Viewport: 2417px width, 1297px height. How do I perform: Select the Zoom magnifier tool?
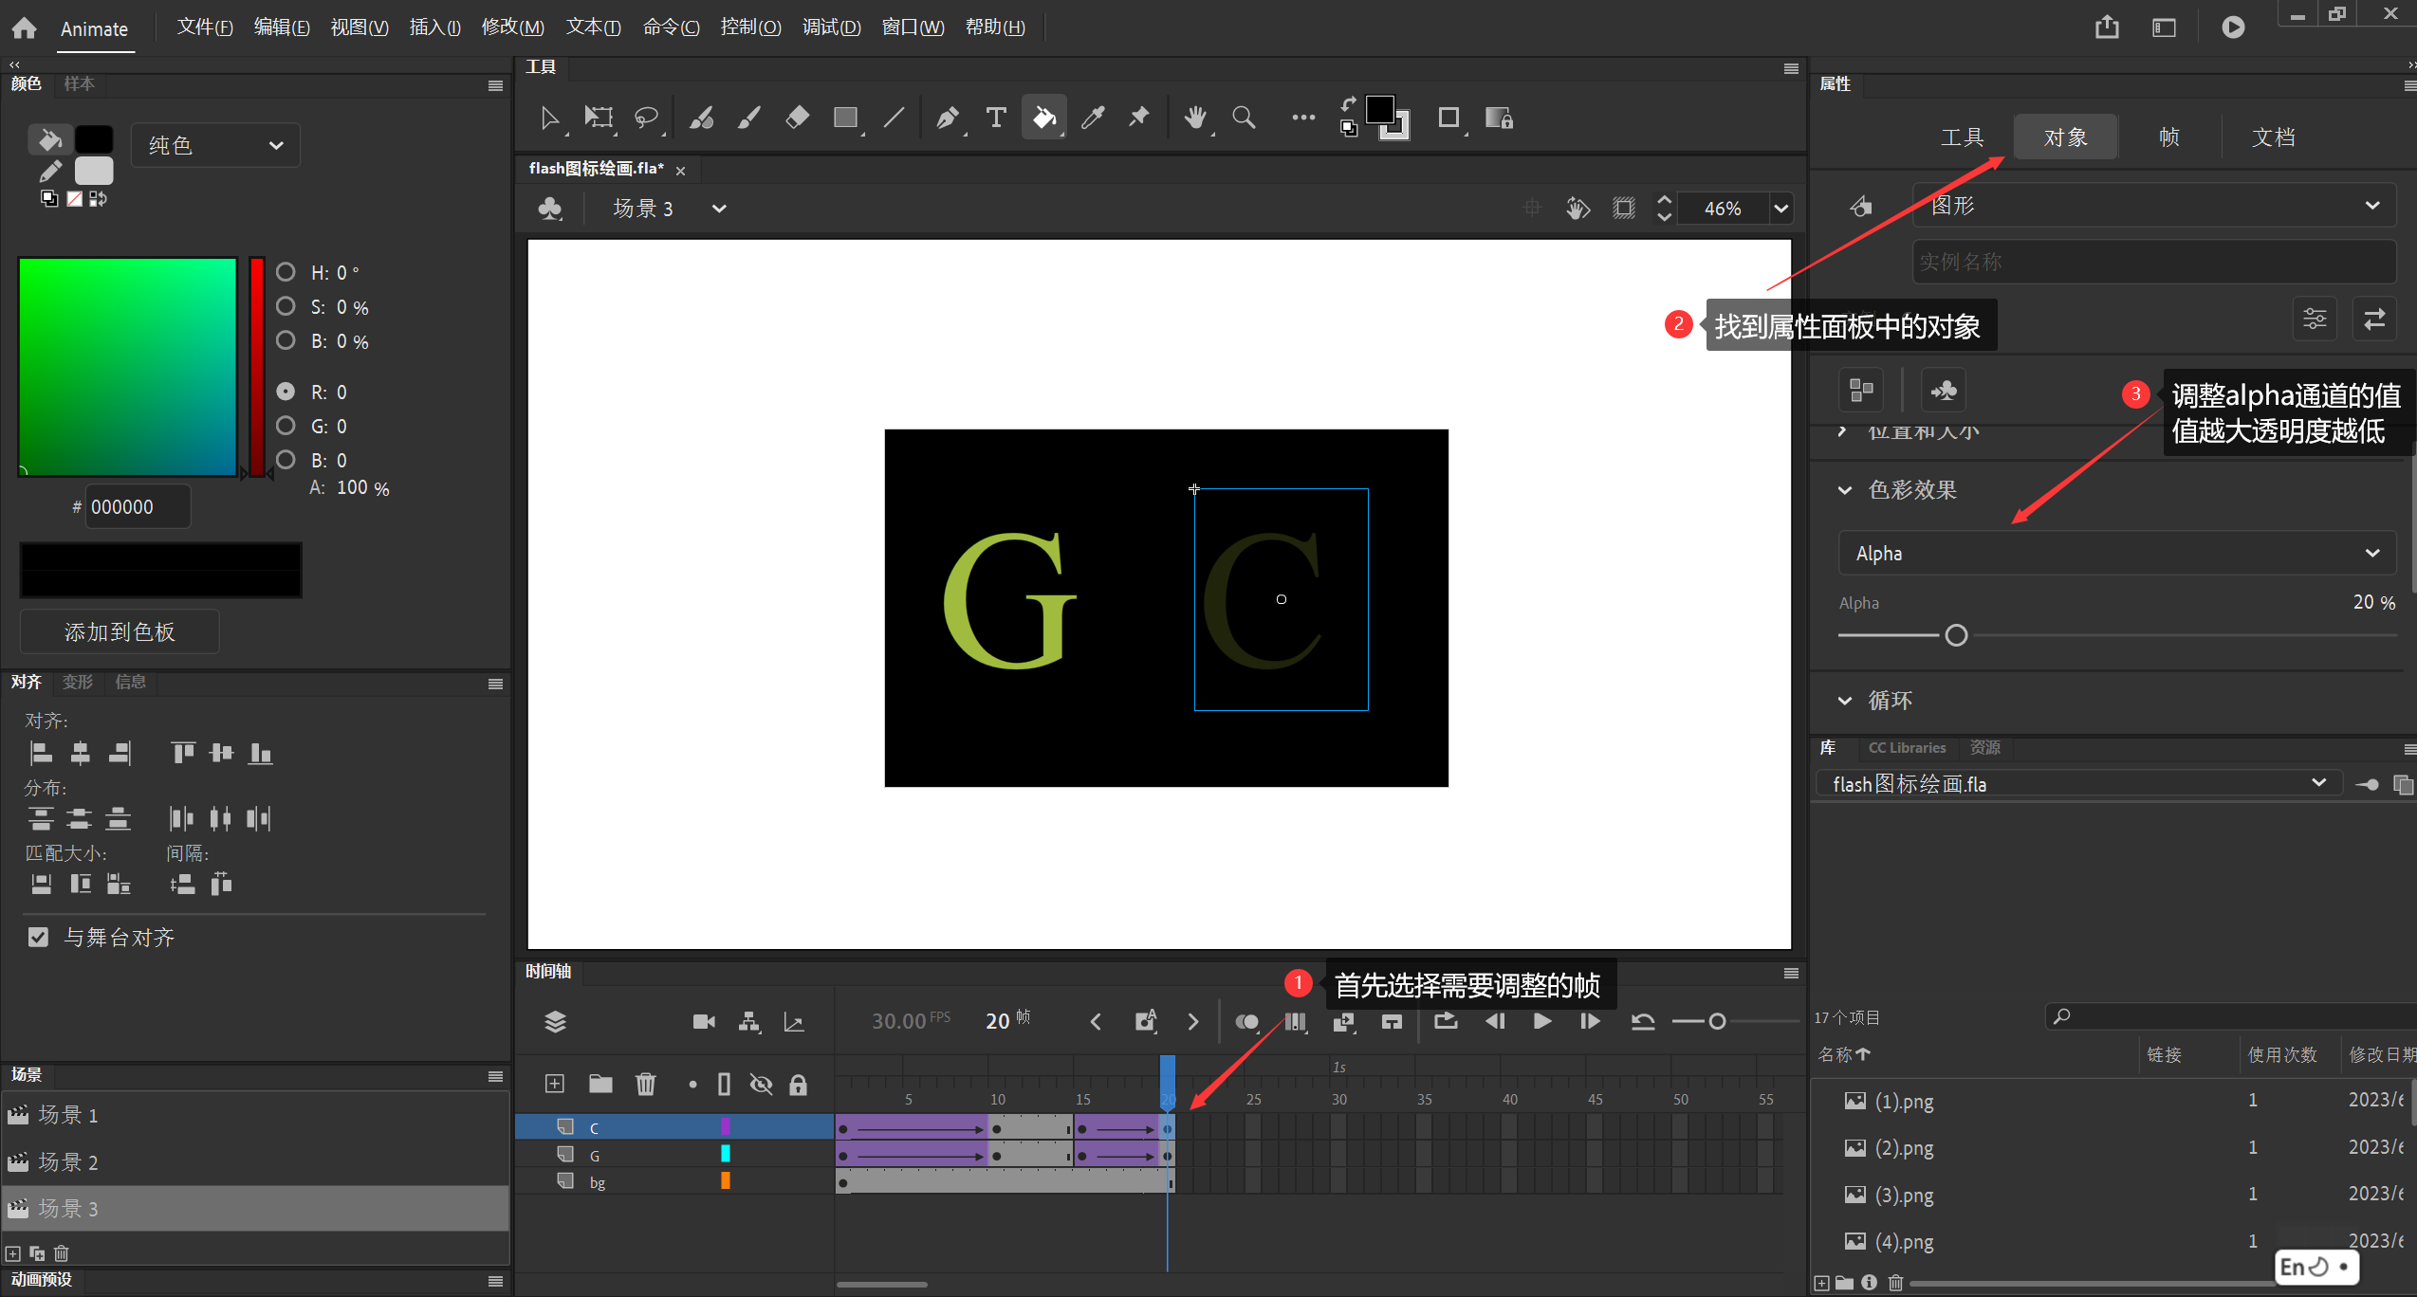pos(1244,118)
